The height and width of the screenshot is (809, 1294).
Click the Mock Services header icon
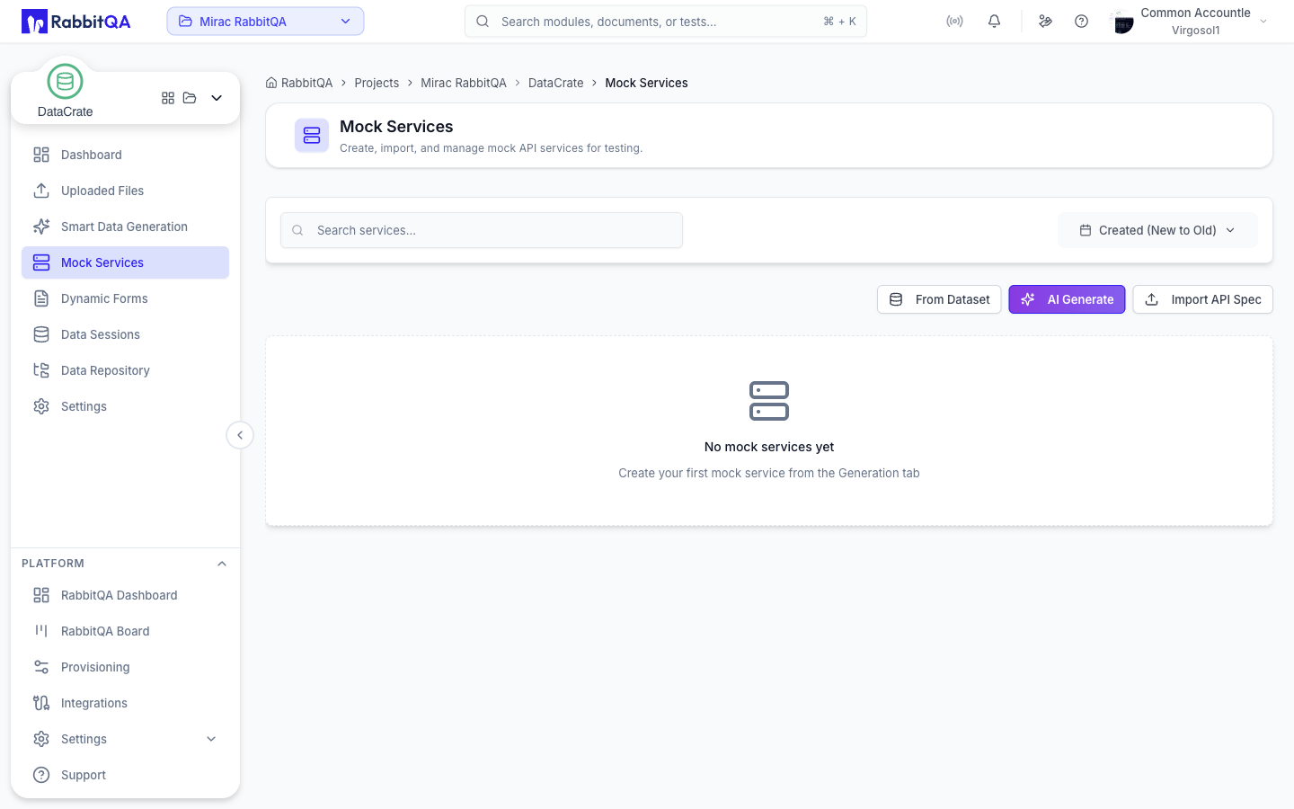pyautogui.click(x=312, y=136)
